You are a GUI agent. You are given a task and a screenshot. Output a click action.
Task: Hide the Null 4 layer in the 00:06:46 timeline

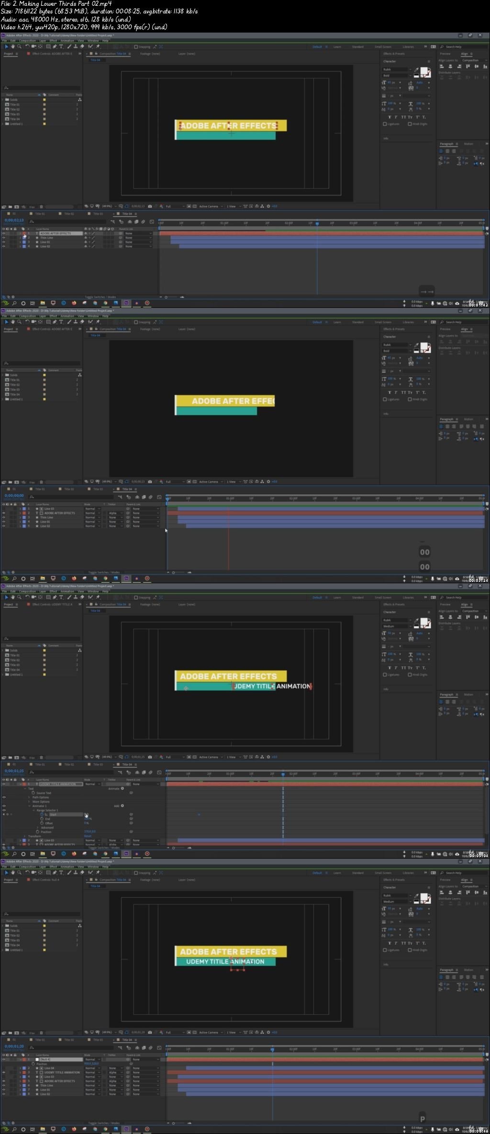3,1059
